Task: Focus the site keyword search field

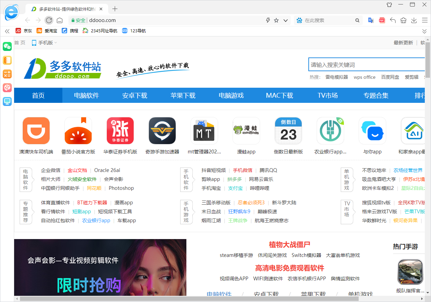Action: point(367,65)
